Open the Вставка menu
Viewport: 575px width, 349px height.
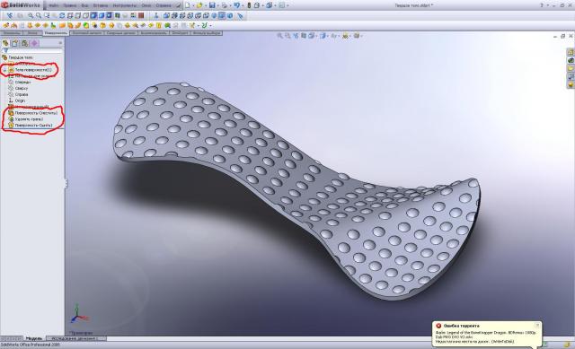[x=100, y=5]
